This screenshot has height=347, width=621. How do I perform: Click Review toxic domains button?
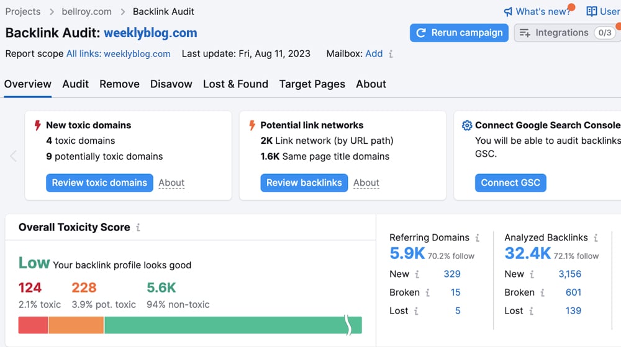pos(99,183)
